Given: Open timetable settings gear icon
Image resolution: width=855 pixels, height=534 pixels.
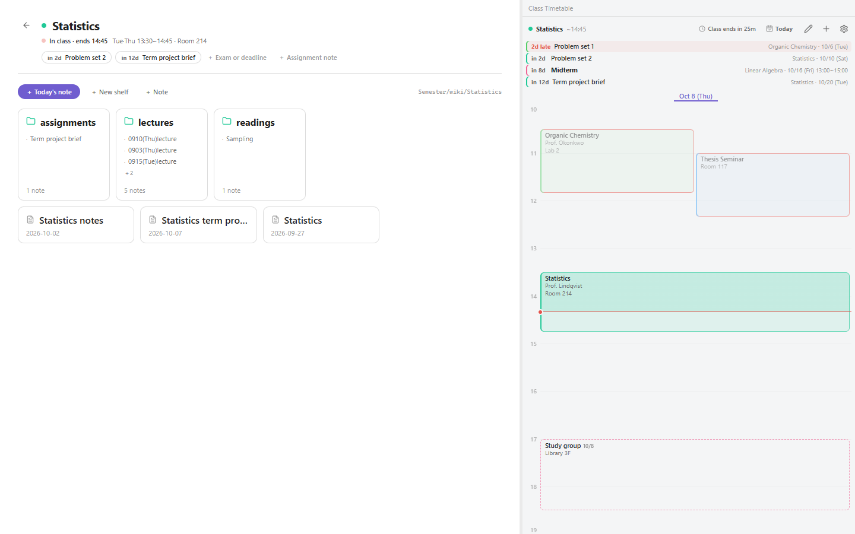Looking at the screenshot, I should point(844,28).
